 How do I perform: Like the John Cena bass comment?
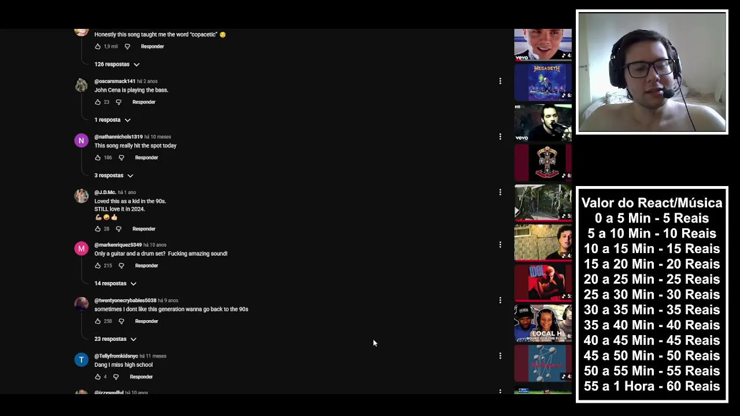[x=98, y=102]
